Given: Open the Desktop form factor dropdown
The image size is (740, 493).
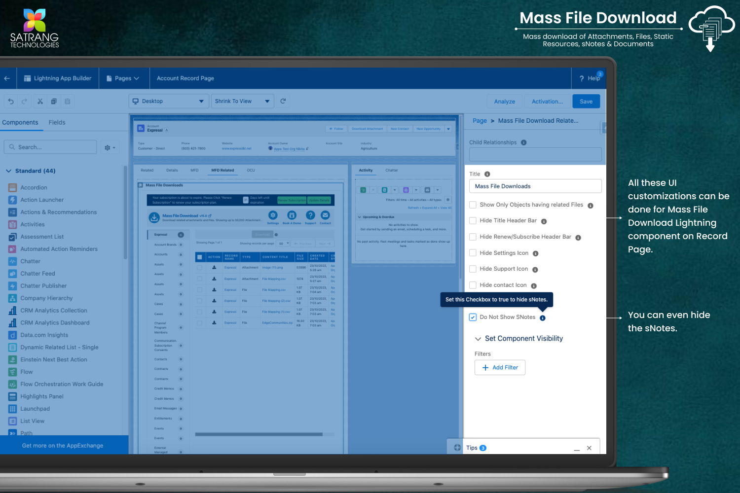Looking at the screenshot, I should click(168, 101).
